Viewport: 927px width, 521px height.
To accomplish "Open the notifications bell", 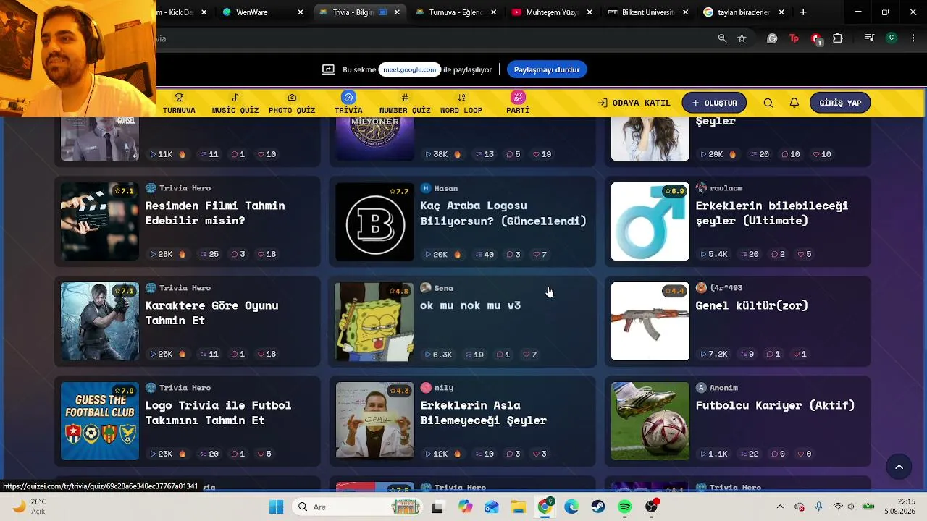I will (x=794, y=103).
